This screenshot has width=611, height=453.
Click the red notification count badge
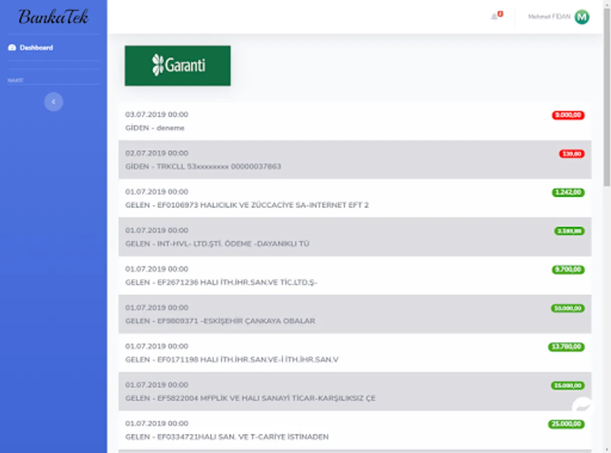(500, 14)
